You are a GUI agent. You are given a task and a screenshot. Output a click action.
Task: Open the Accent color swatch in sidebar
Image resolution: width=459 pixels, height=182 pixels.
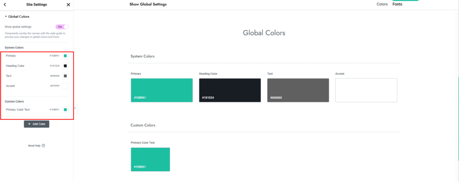pyautogui.click(x=65, y=86)
